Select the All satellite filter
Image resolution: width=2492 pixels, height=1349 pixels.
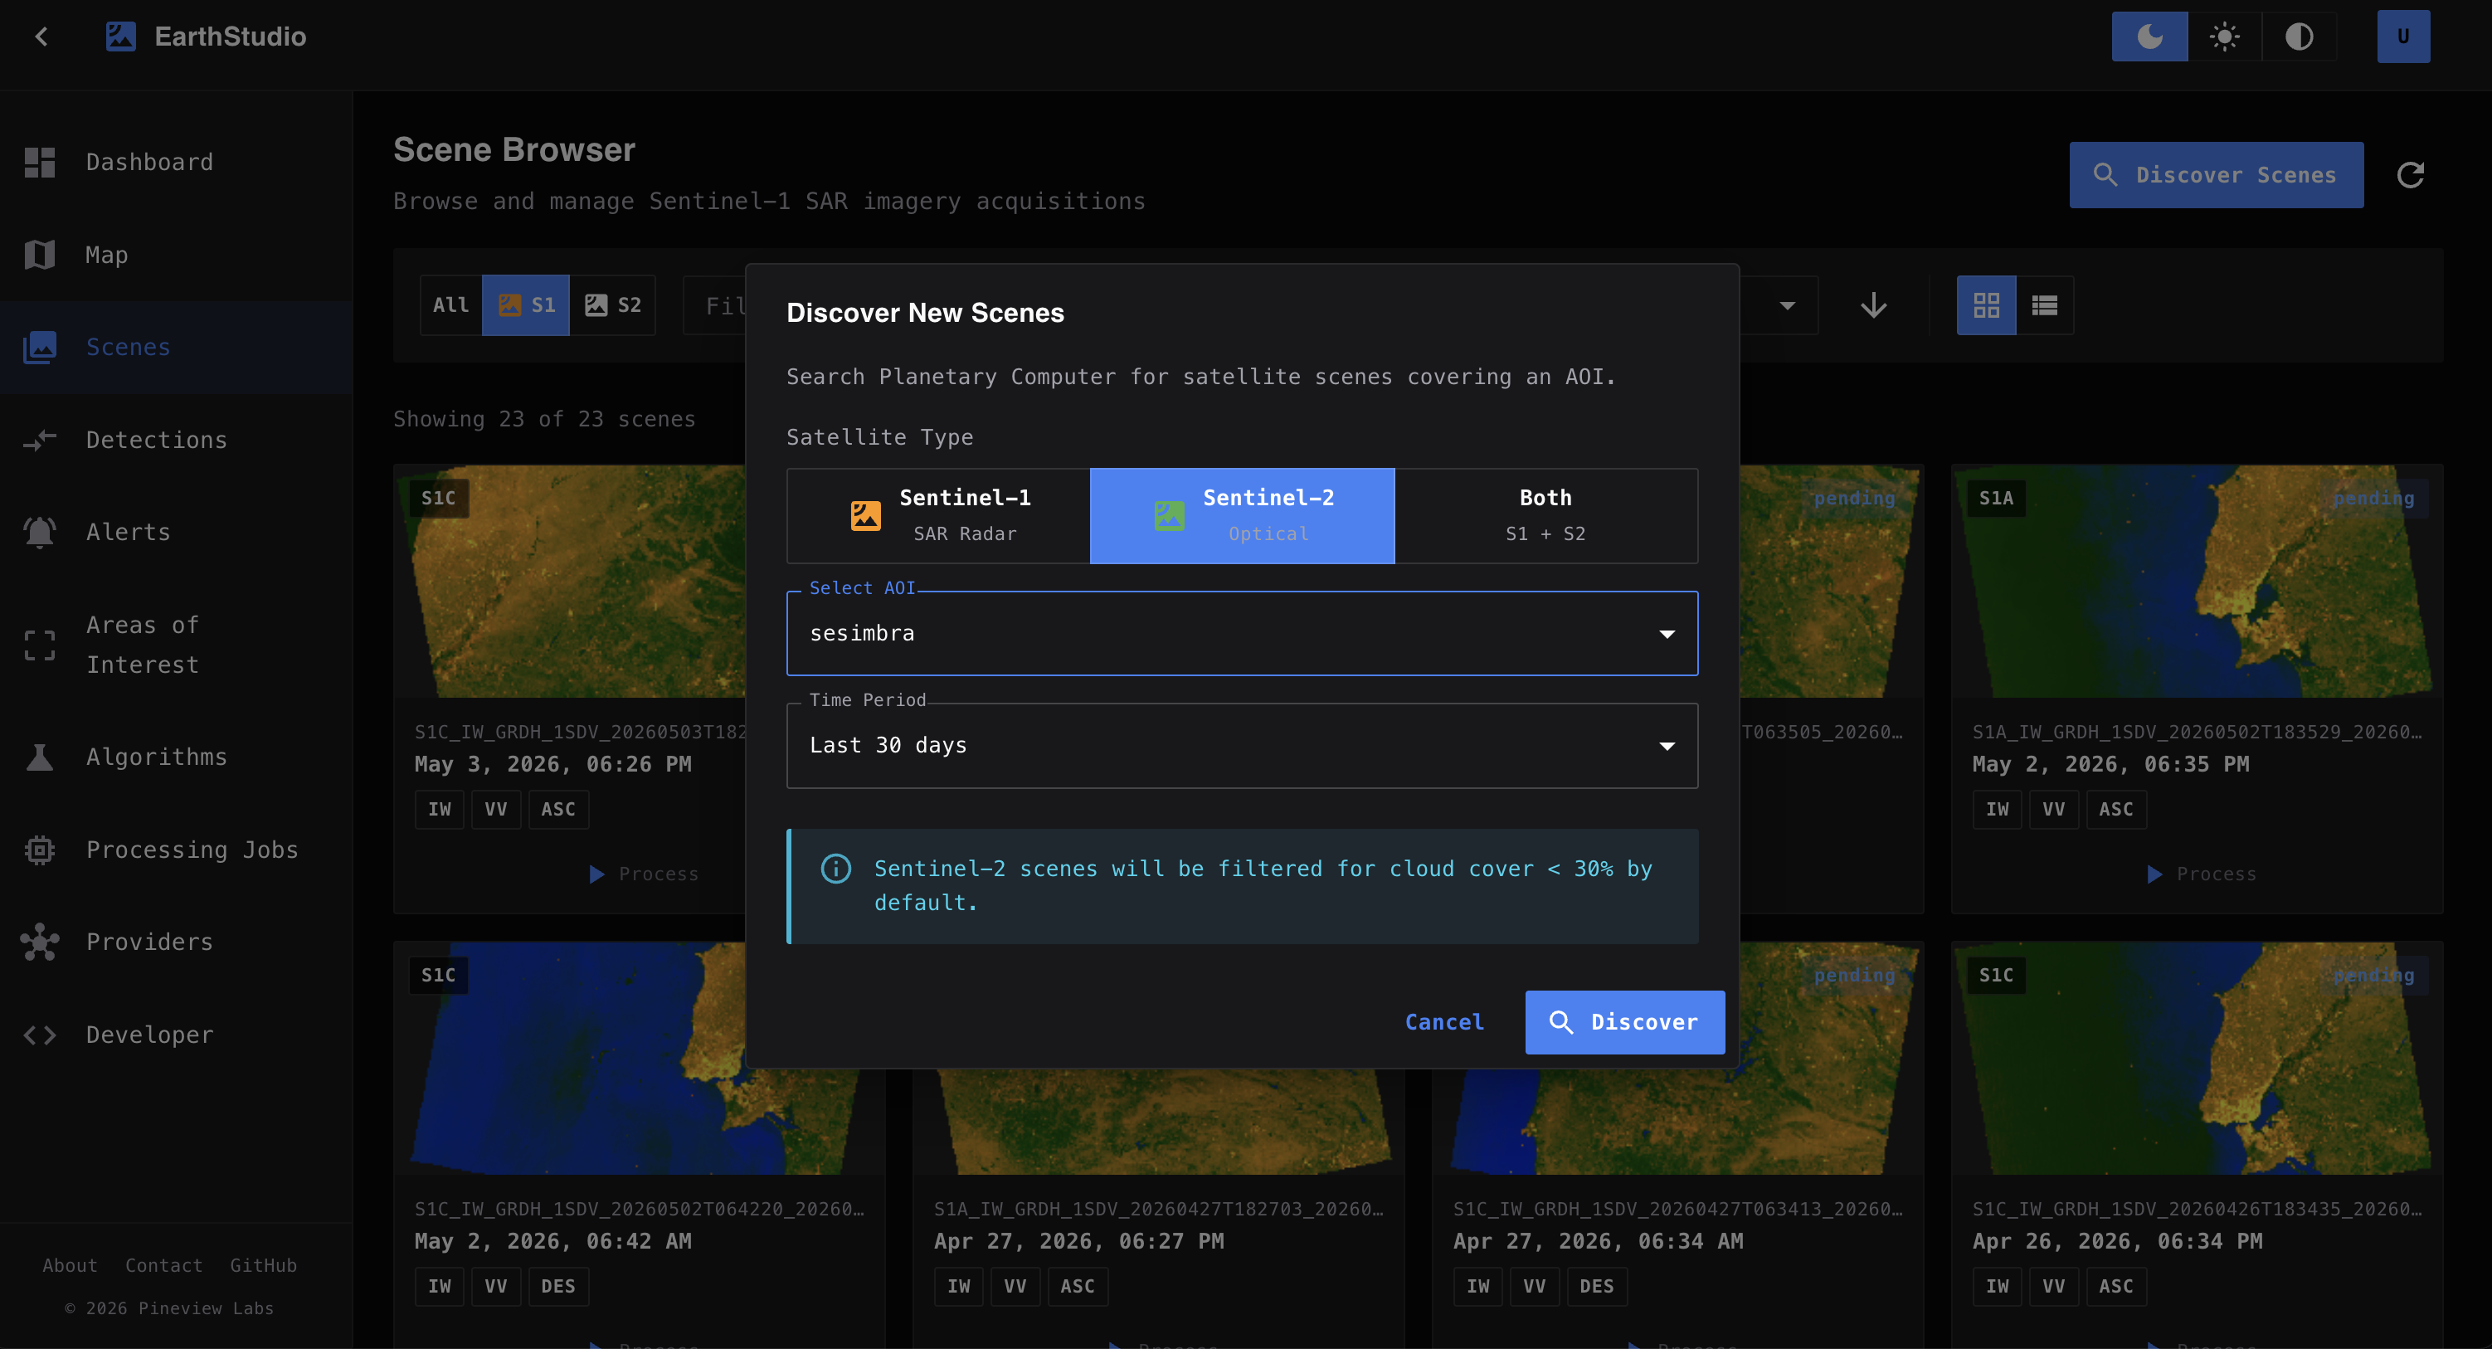coord(450,304)
